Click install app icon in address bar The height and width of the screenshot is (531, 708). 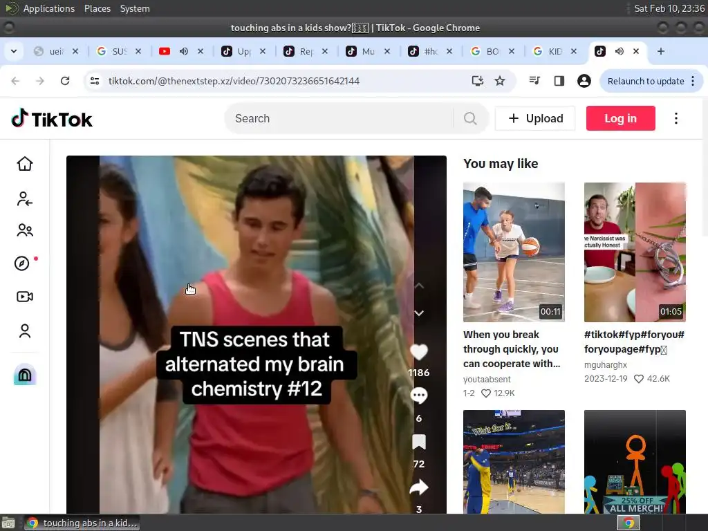pos(477,81)
